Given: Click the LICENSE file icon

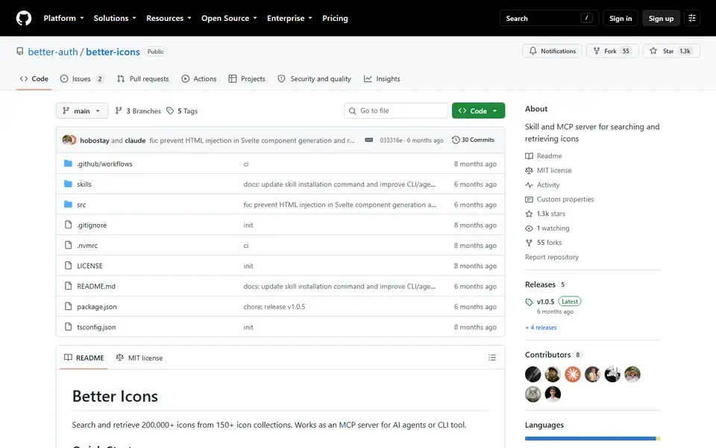Looking at the screenshot, I should point(68,265).
